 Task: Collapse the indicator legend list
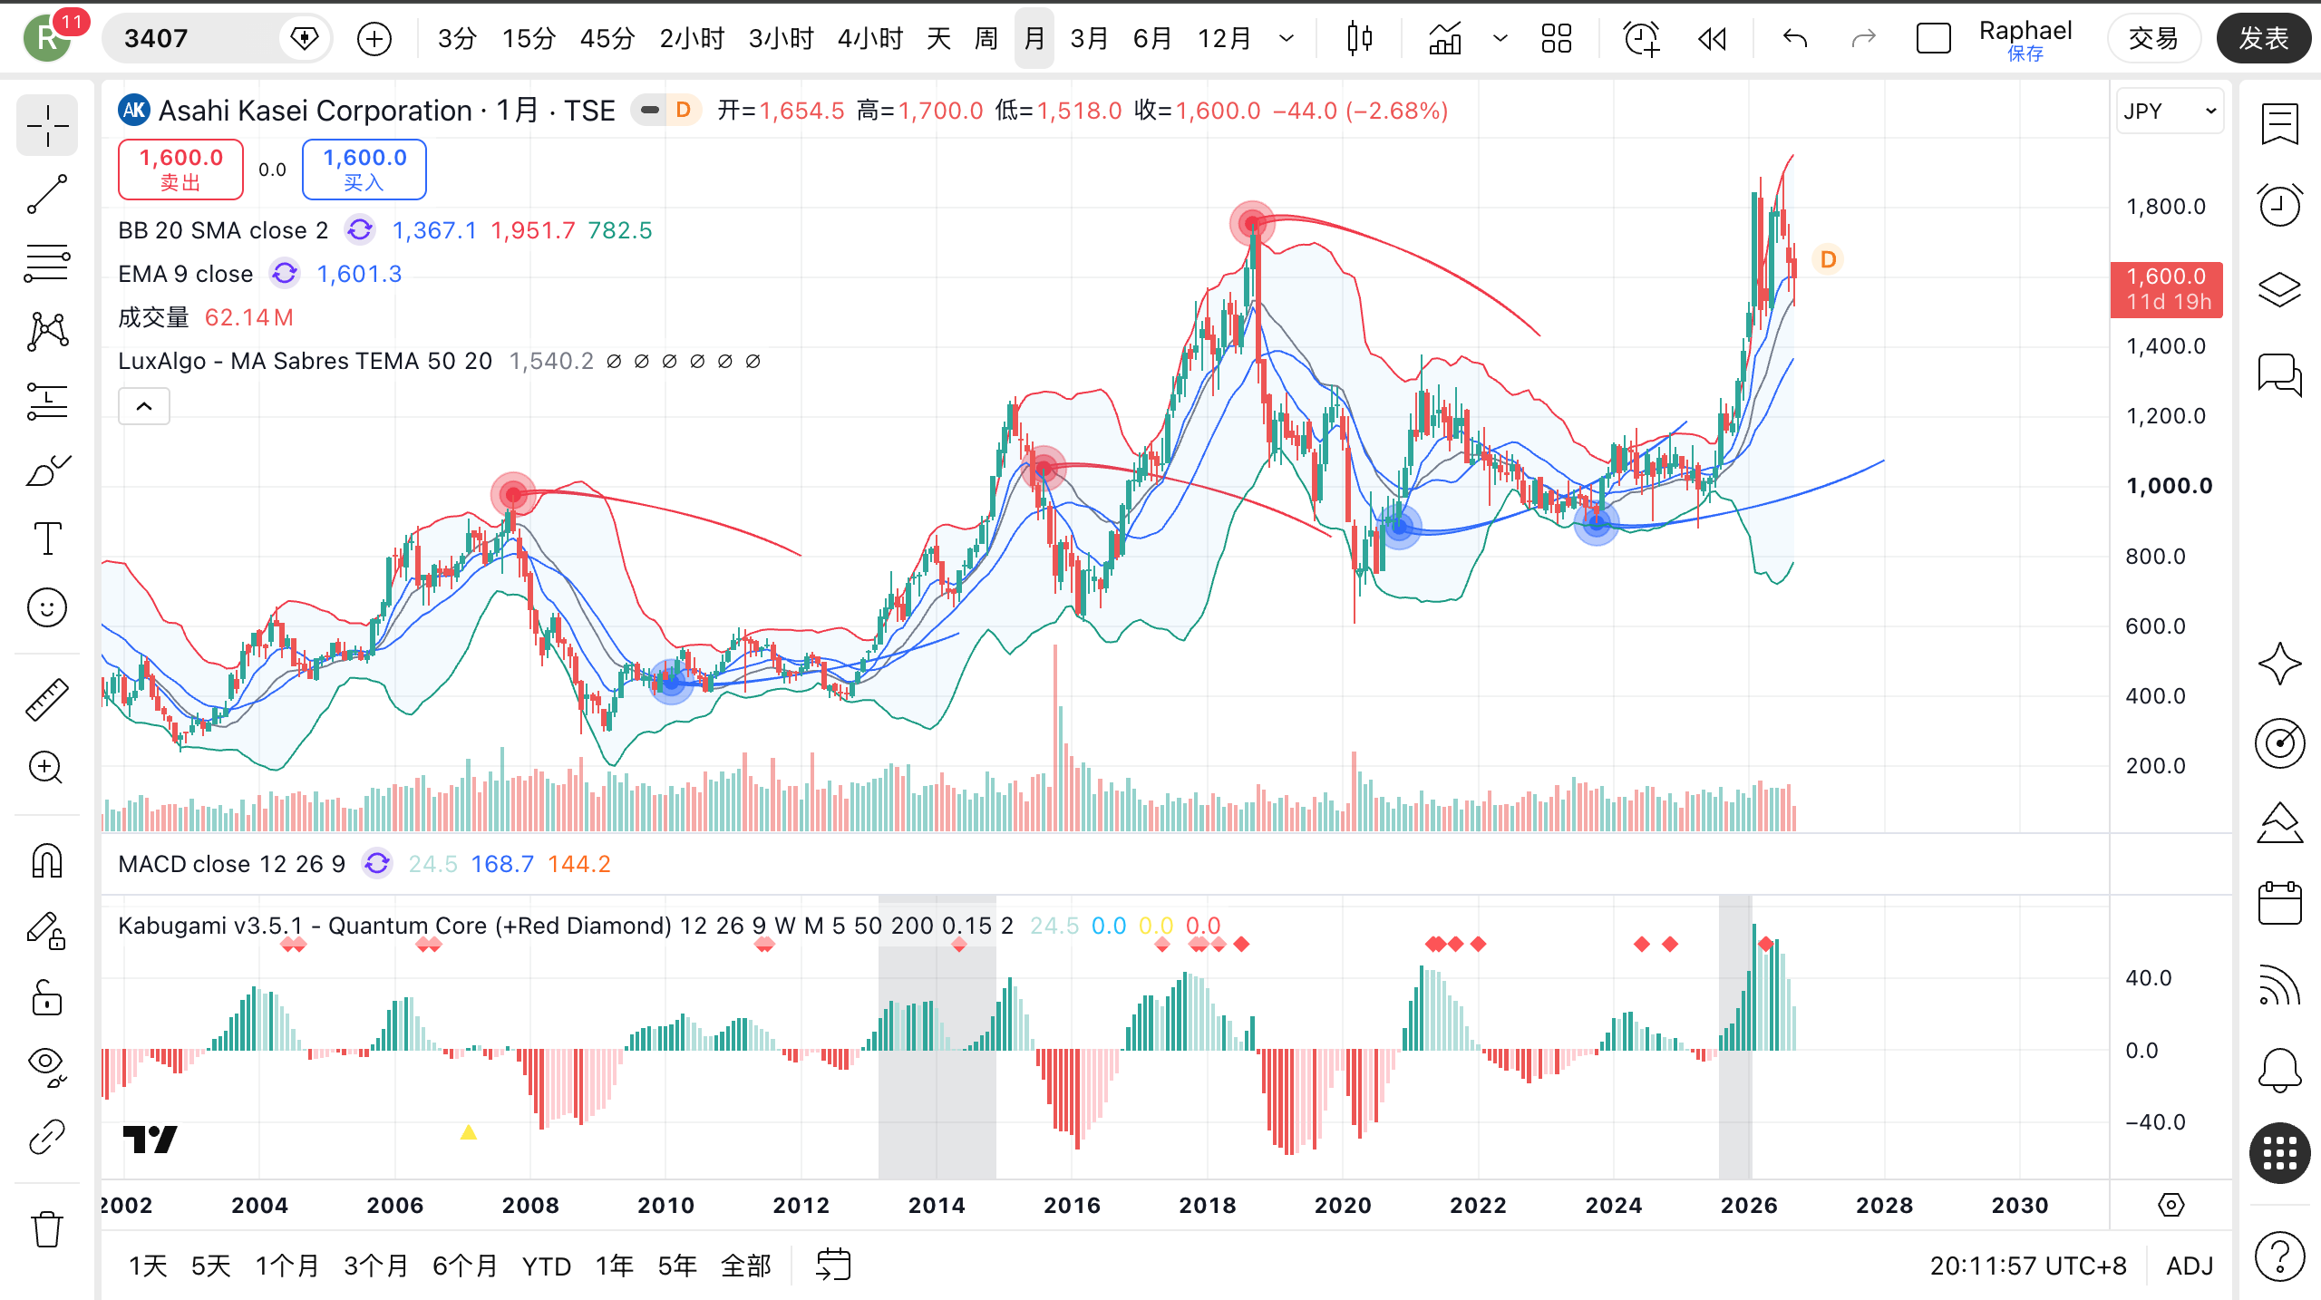tap(144, 406)
